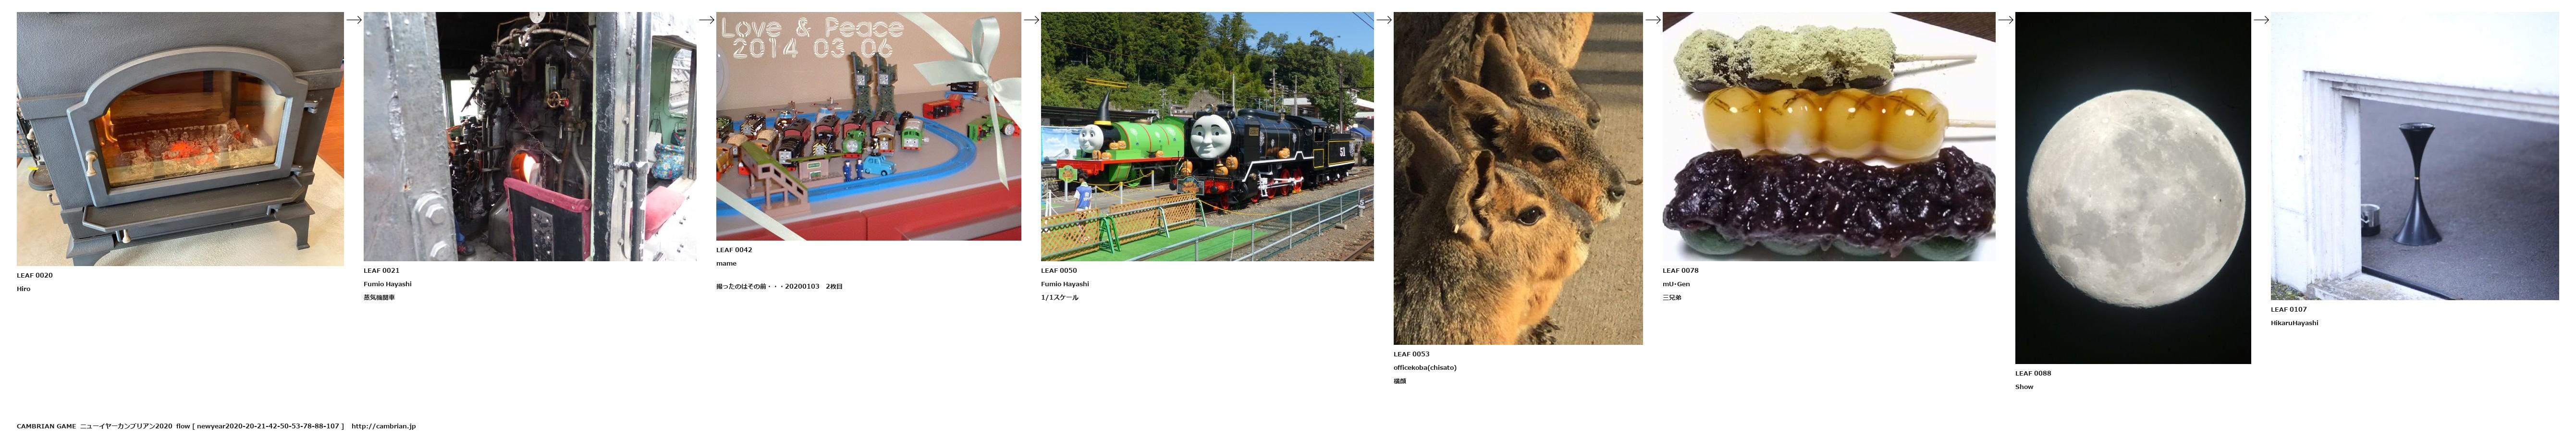Open the three maras animal photo
This screenshot has width=2576, height=438.
point(1518,179)
